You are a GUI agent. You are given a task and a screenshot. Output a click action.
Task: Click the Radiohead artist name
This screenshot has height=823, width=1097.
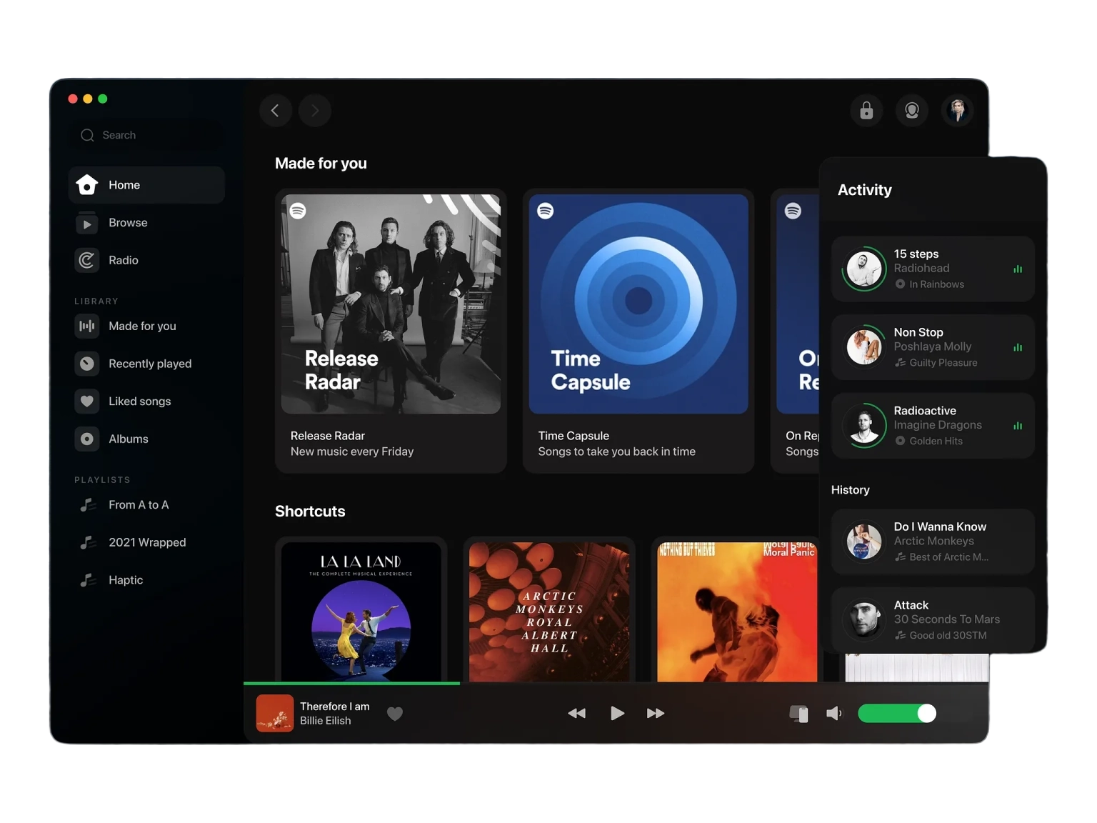pyautogui.click(x=921, y=269)
